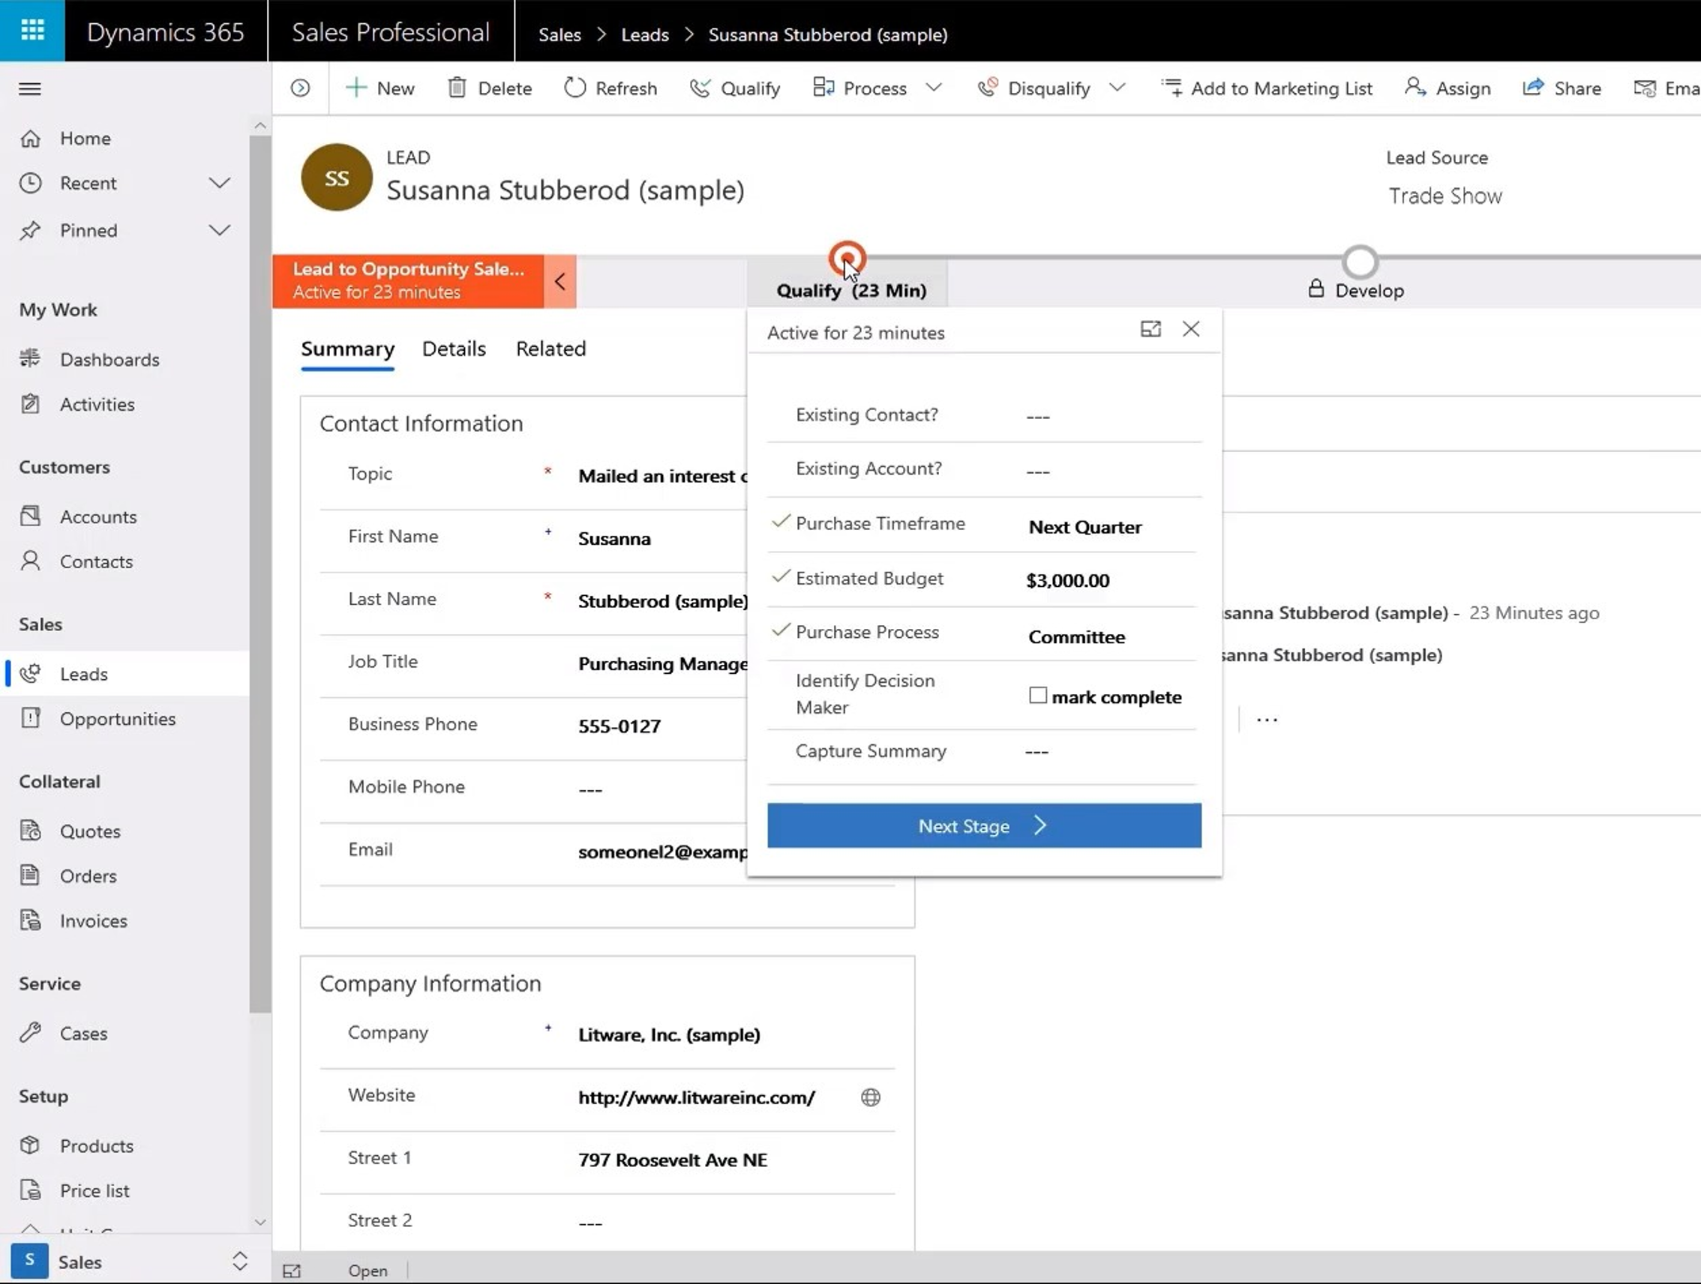The width and height of the screenshot is (1701, 1284).
Task: Switch to the Details tab
Action: (x=454, y=349)
